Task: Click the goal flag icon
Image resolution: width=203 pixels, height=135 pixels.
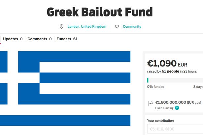Action: tap(151, 103)
